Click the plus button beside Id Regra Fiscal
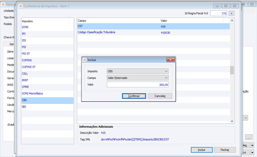257x157 pixels. pos(232,13)
